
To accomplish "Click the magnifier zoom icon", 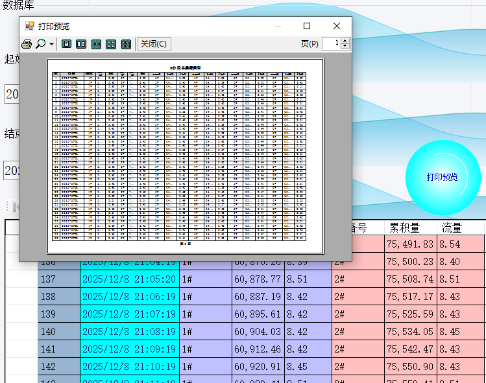I will click(x=41, y=44).
